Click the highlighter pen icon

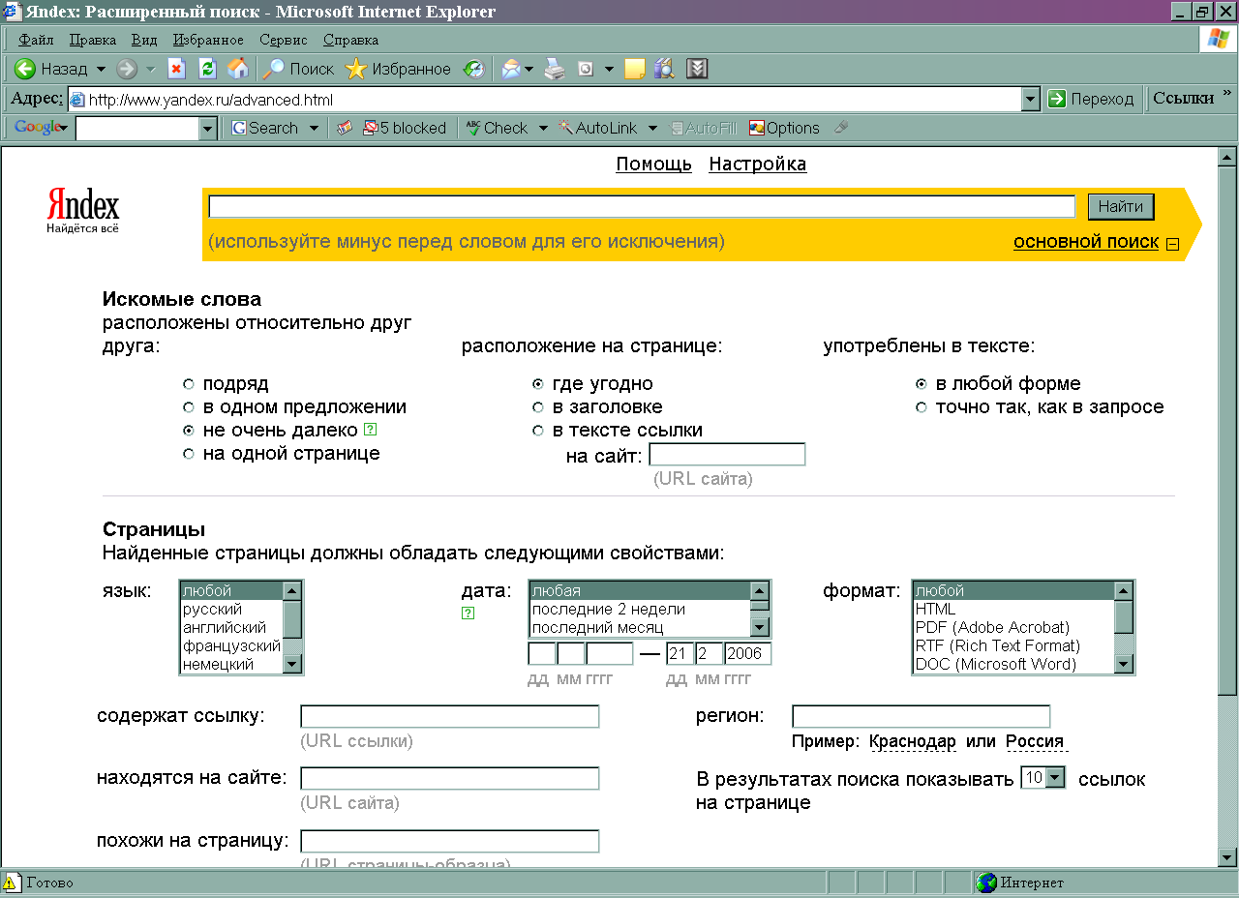point(841,128)
